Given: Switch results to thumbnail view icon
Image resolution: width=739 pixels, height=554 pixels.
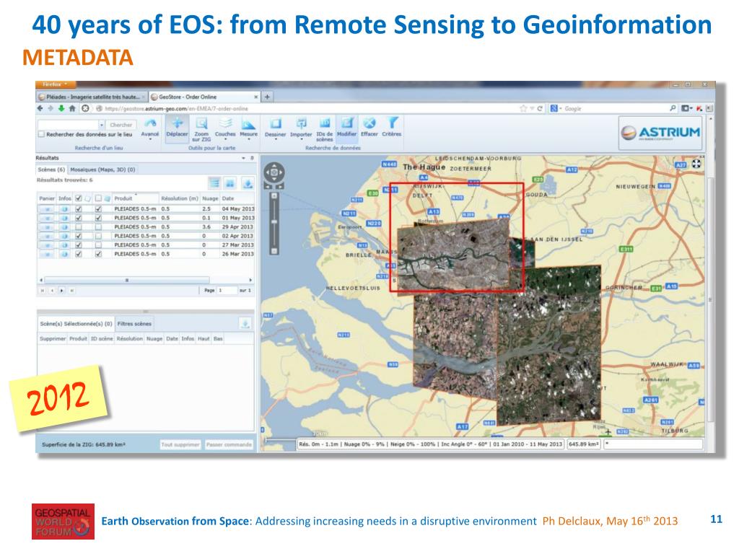Looking at the screenshot, I should (230, 183).
